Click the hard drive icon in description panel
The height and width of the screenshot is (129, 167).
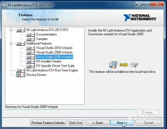(134, 65)
